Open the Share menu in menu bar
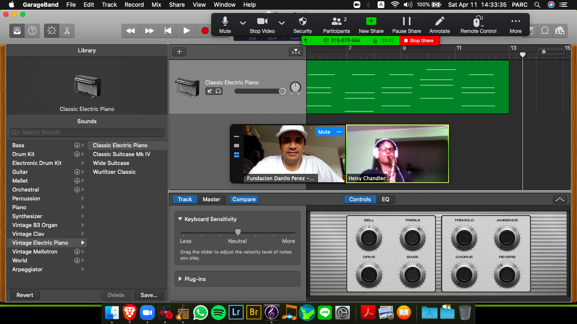 [177, 5]
